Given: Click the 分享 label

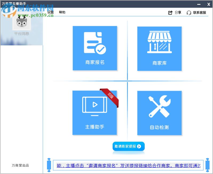Looking at the screenshot, I should click(x=178, y=13).
